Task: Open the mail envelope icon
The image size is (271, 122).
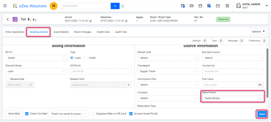Action: point(218,6)
